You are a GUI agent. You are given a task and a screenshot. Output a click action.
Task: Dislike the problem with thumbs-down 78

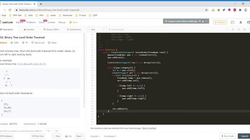pos(25,43)
